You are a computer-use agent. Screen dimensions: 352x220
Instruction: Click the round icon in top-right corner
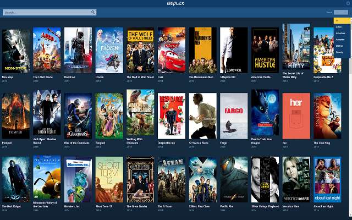347,3
